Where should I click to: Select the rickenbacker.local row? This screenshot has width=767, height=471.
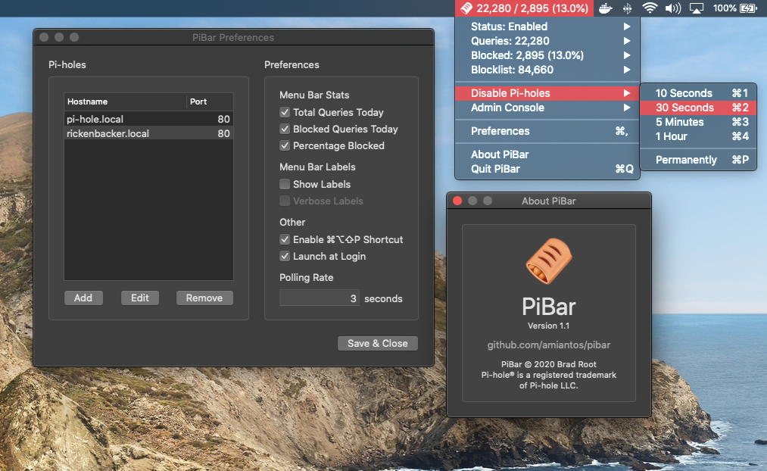point(148,133)
